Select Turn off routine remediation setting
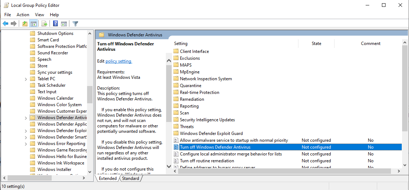The image size is (409, 190). coord(207,161)
